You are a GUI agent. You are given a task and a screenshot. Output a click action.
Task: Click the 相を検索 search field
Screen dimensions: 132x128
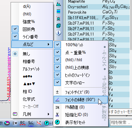tap(121, 123)
